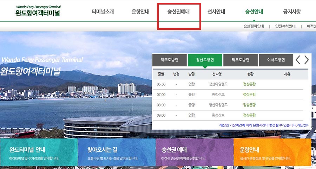Click the 변경 column header
The image size is (316, 169).
[176, 74]
